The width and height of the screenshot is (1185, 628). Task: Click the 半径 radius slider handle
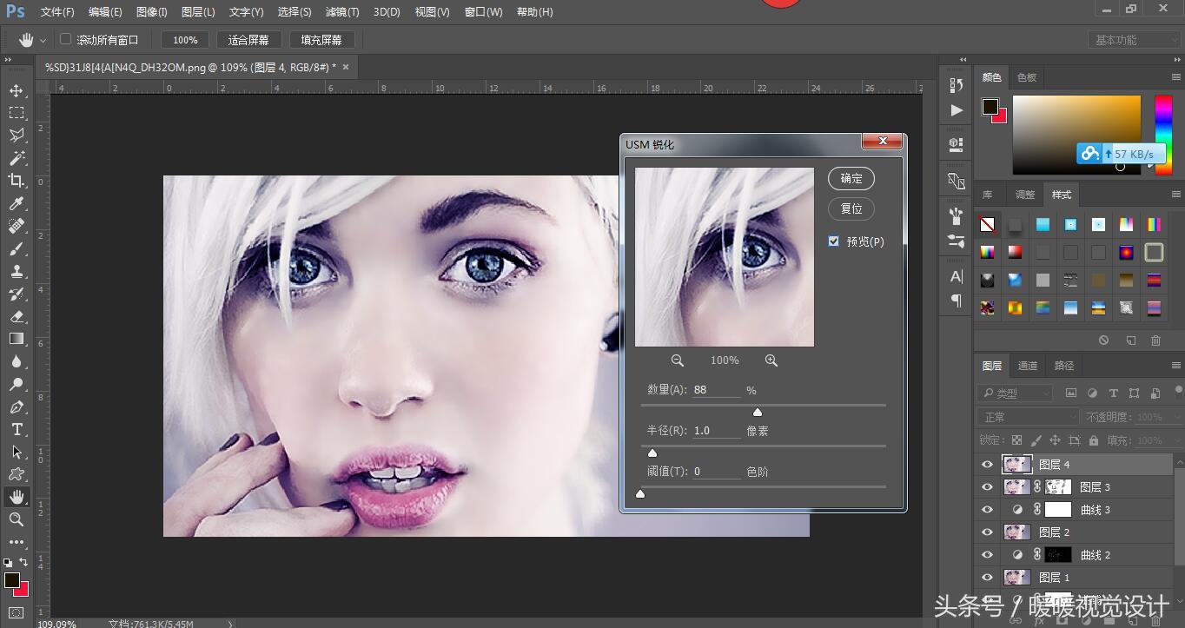652,453
